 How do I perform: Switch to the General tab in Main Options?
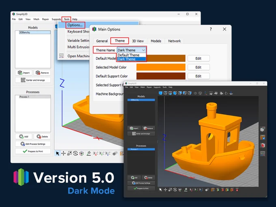tap(102, 41)
